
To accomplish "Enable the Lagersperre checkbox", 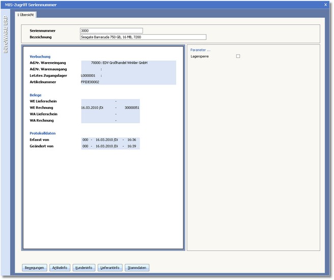I will click(238, 57).
